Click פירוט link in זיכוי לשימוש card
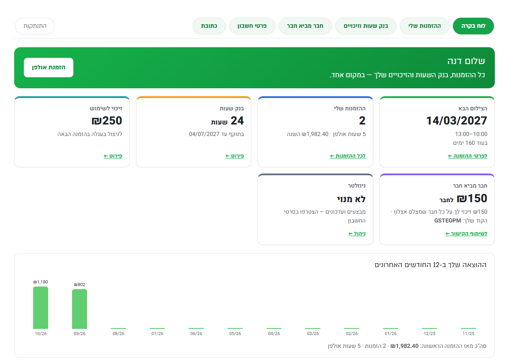The height and width of the screenshot is (362, 509). (113, 156)
